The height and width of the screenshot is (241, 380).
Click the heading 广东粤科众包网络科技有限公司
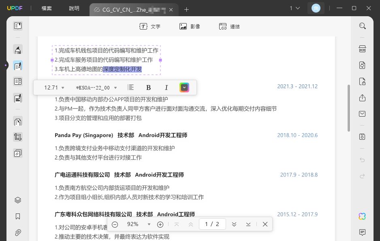93,214
